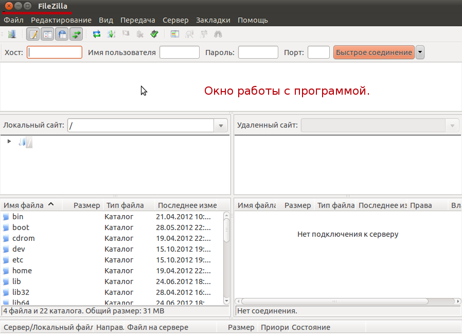Click the Сервер/Локальный файл queue header
Viewport: 462px width, 334px height.
(x=48, y=327)
